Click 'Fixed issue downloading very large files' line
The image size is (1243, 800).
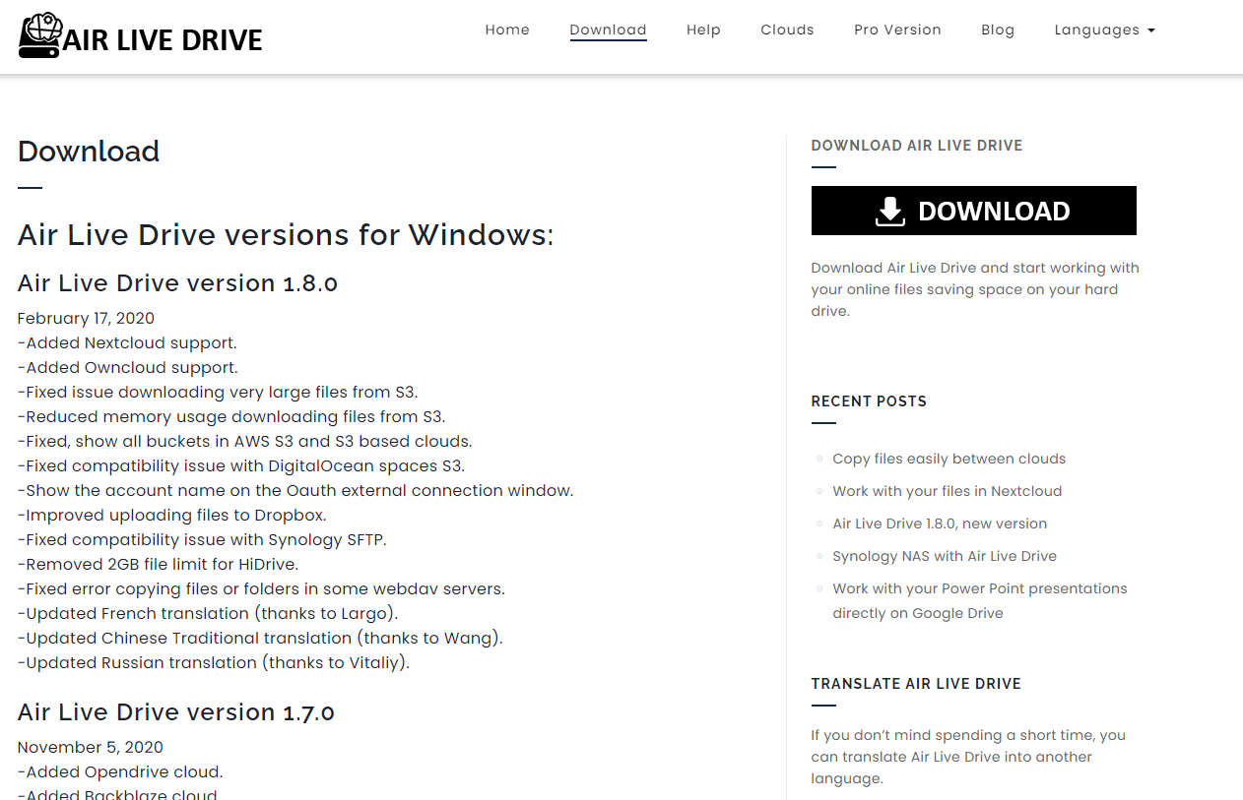[x=218, y=392]
